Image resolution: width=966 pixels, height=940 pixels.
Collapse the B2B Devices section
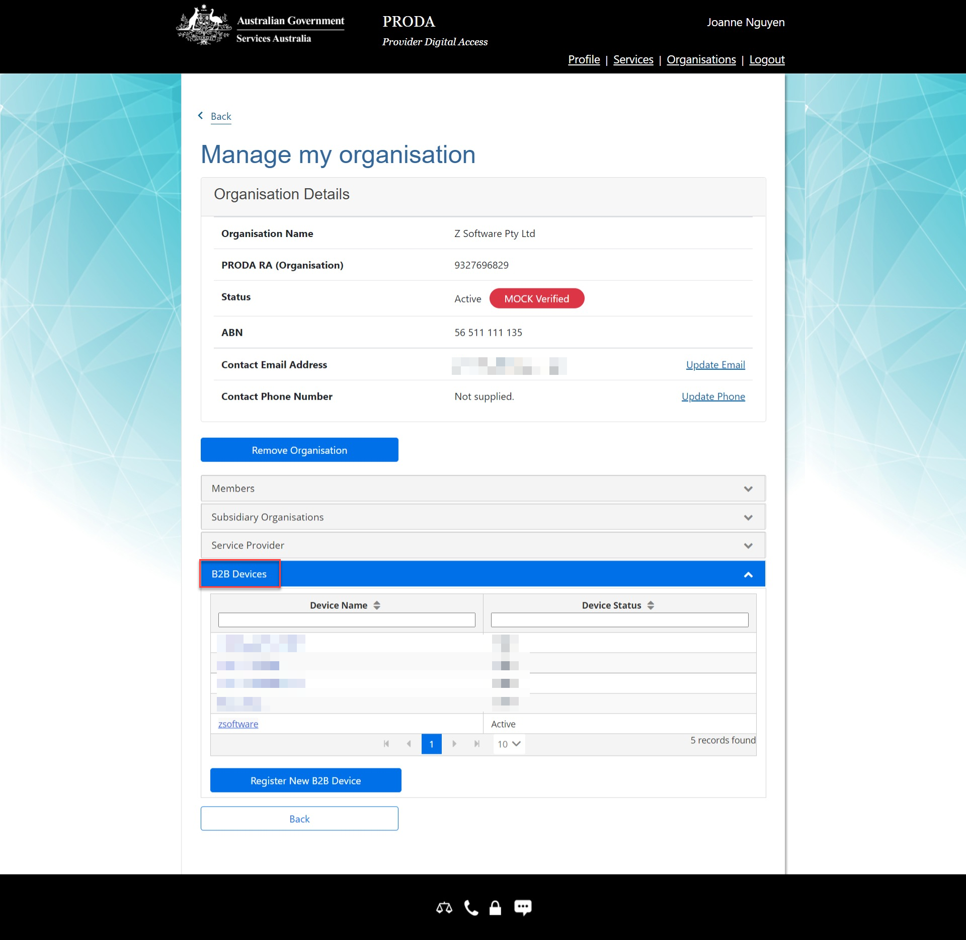point(748,574)
